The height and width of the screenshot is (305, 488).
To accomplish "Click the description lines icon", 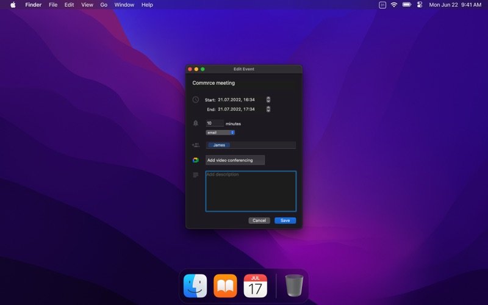I will pos(195,175).
